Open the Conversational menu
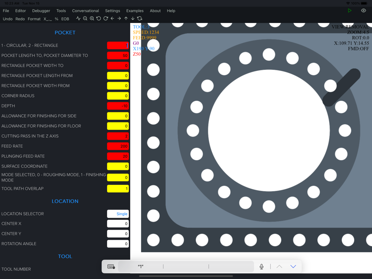This screenshot has height=279, width=372. pos(86,11)
